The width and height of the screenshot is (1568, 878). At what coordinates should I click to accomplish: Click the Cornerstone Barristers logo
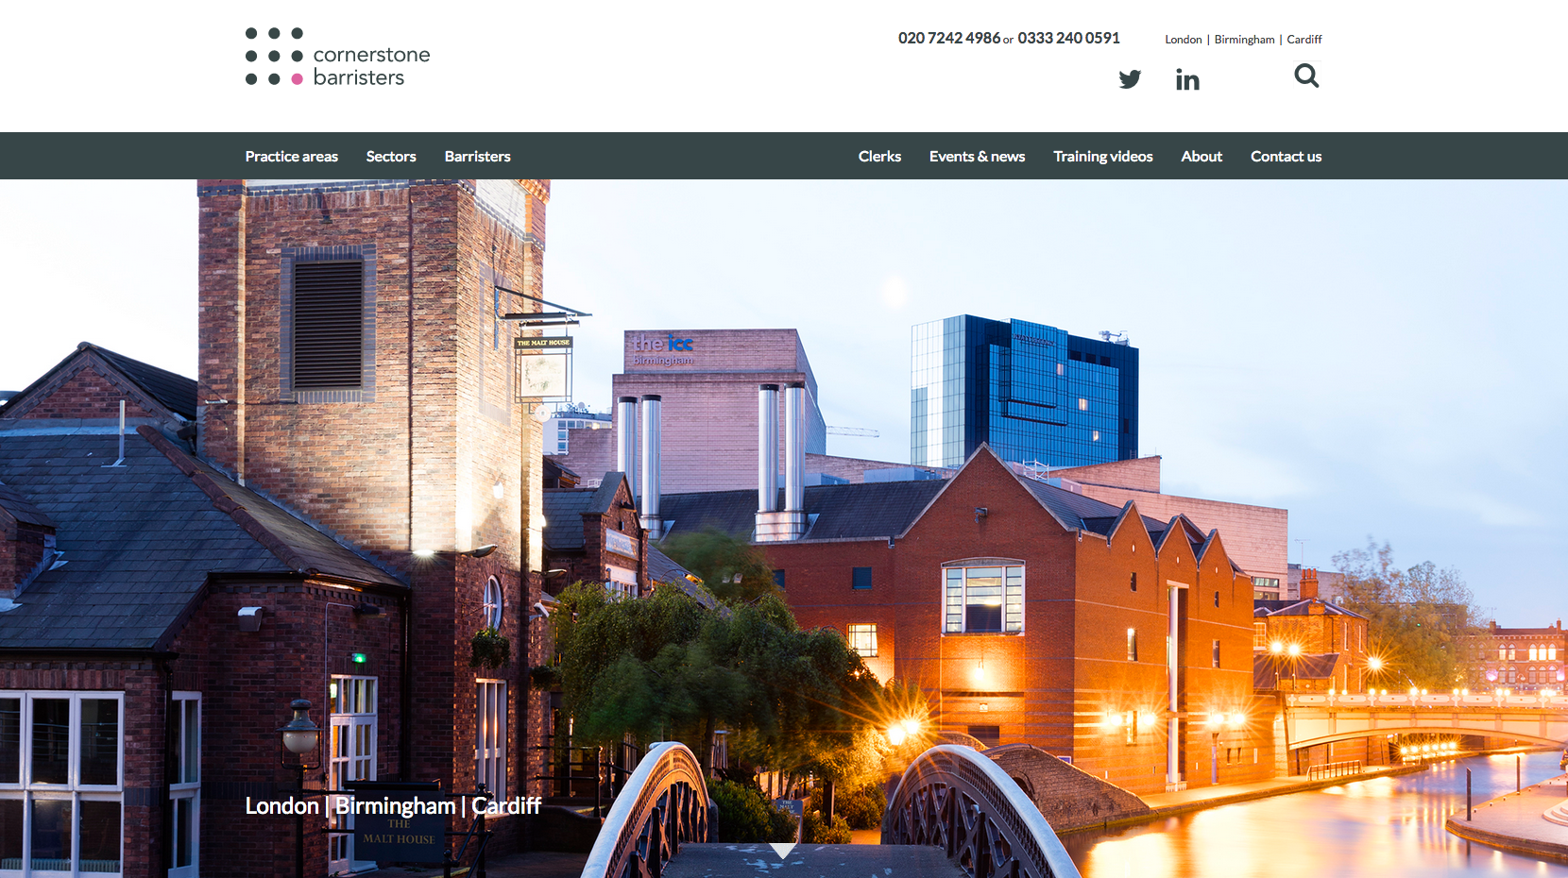[x=337, y=59]
